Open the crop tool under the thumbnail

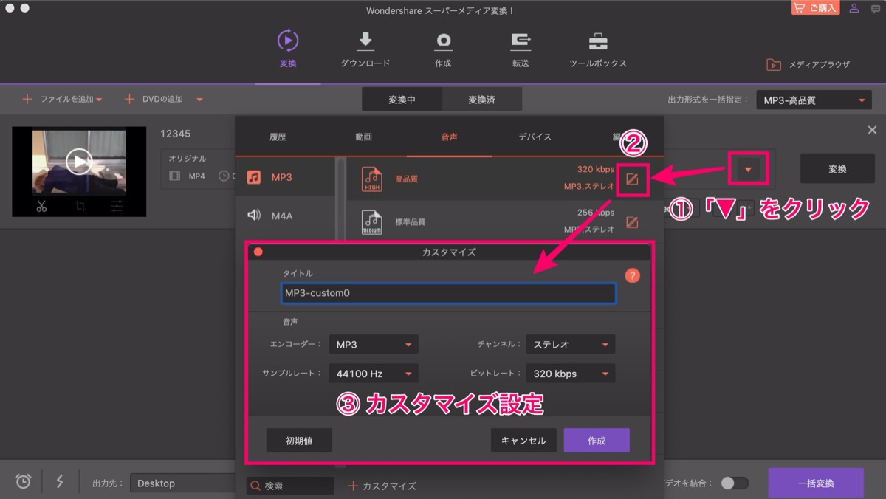pos(79,206)
